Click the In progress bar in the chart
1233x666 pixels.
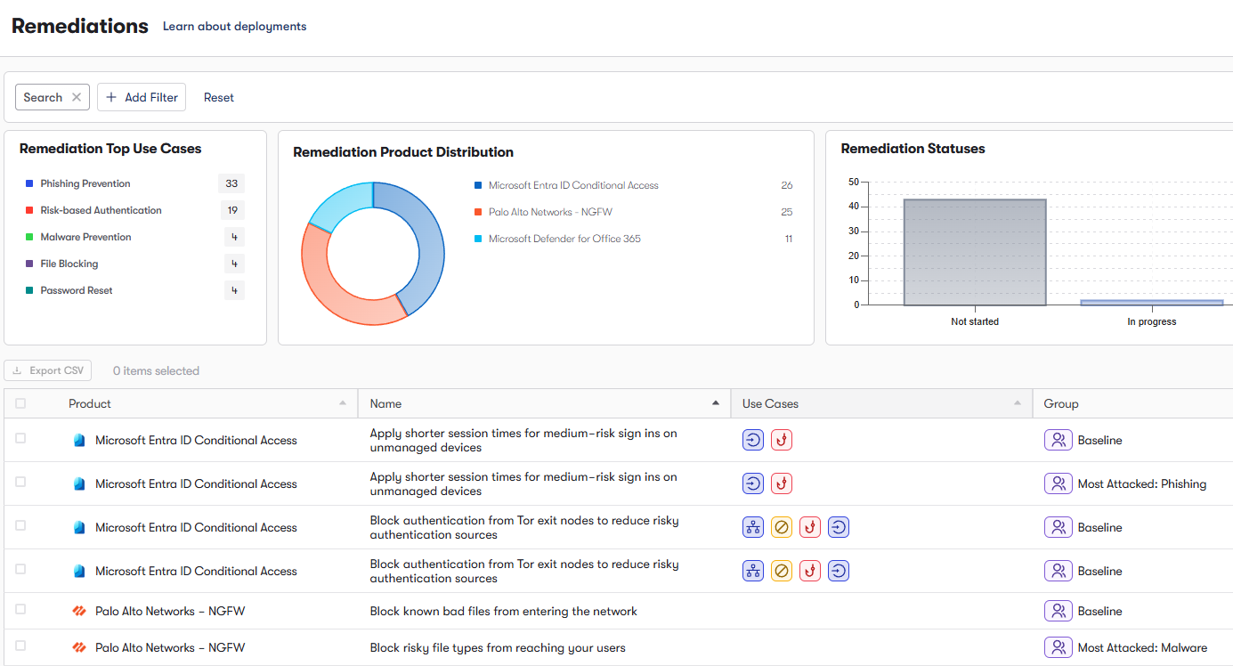coord(1151,302)
